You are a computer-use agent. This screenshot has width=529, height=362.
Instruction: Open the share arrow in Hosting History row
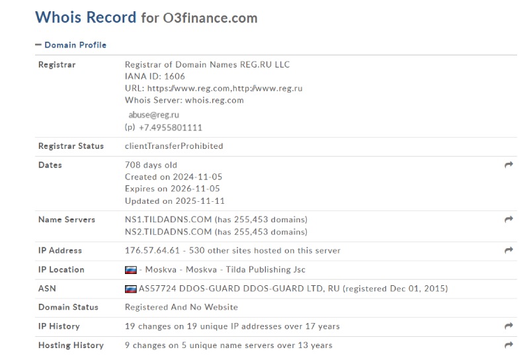coord(509,345)
